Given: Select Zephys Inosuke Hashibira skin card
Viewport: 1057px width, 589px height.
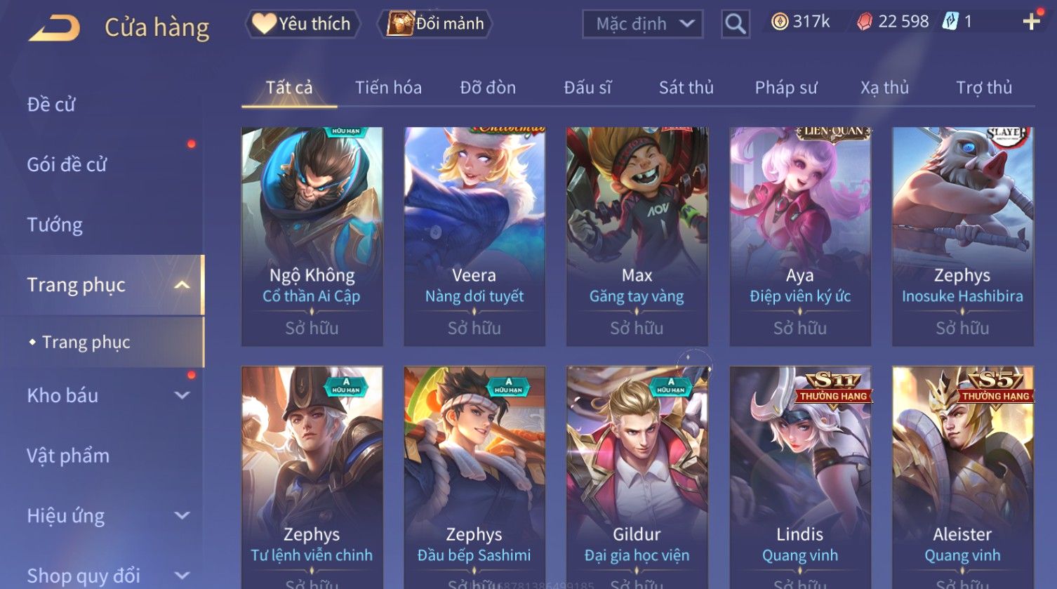Looking at the screenshot, I should 962,237.
